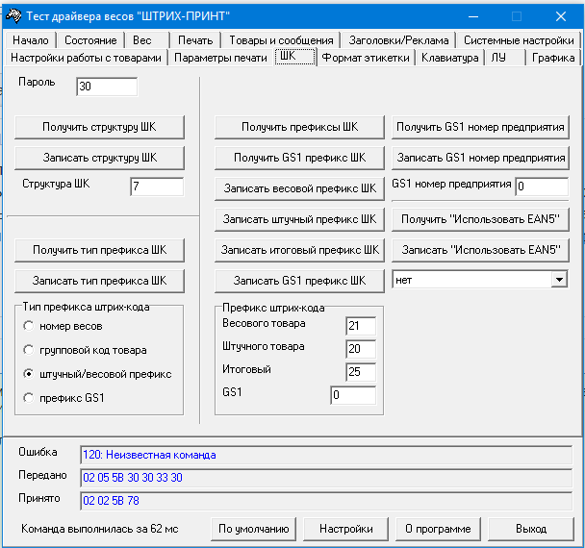Close the Тест драйвера весов window
The image size is (585, 548).
[560, 16]
